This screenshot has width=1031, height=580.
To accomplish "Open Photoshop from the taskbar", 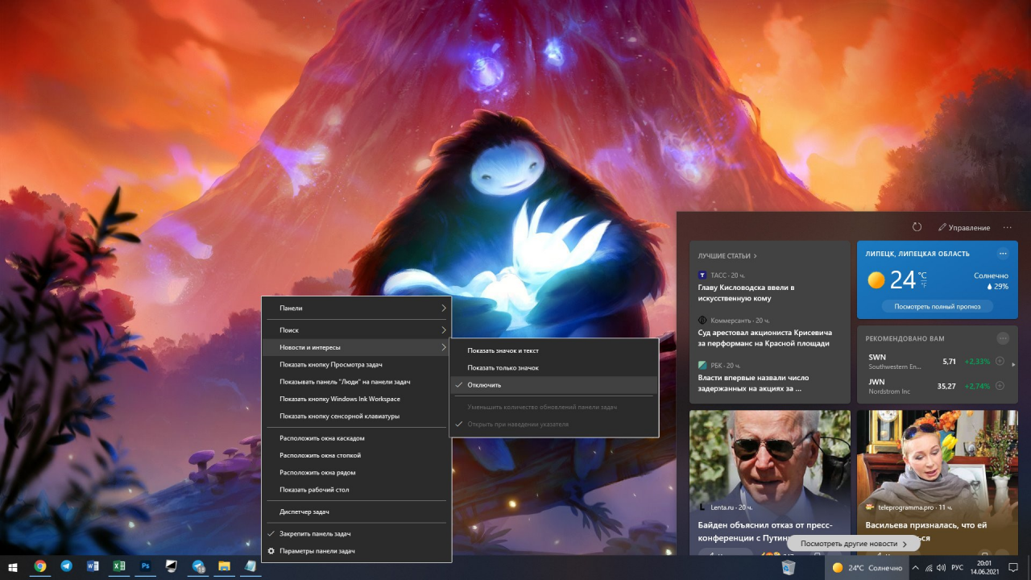I will click(145, 566).
